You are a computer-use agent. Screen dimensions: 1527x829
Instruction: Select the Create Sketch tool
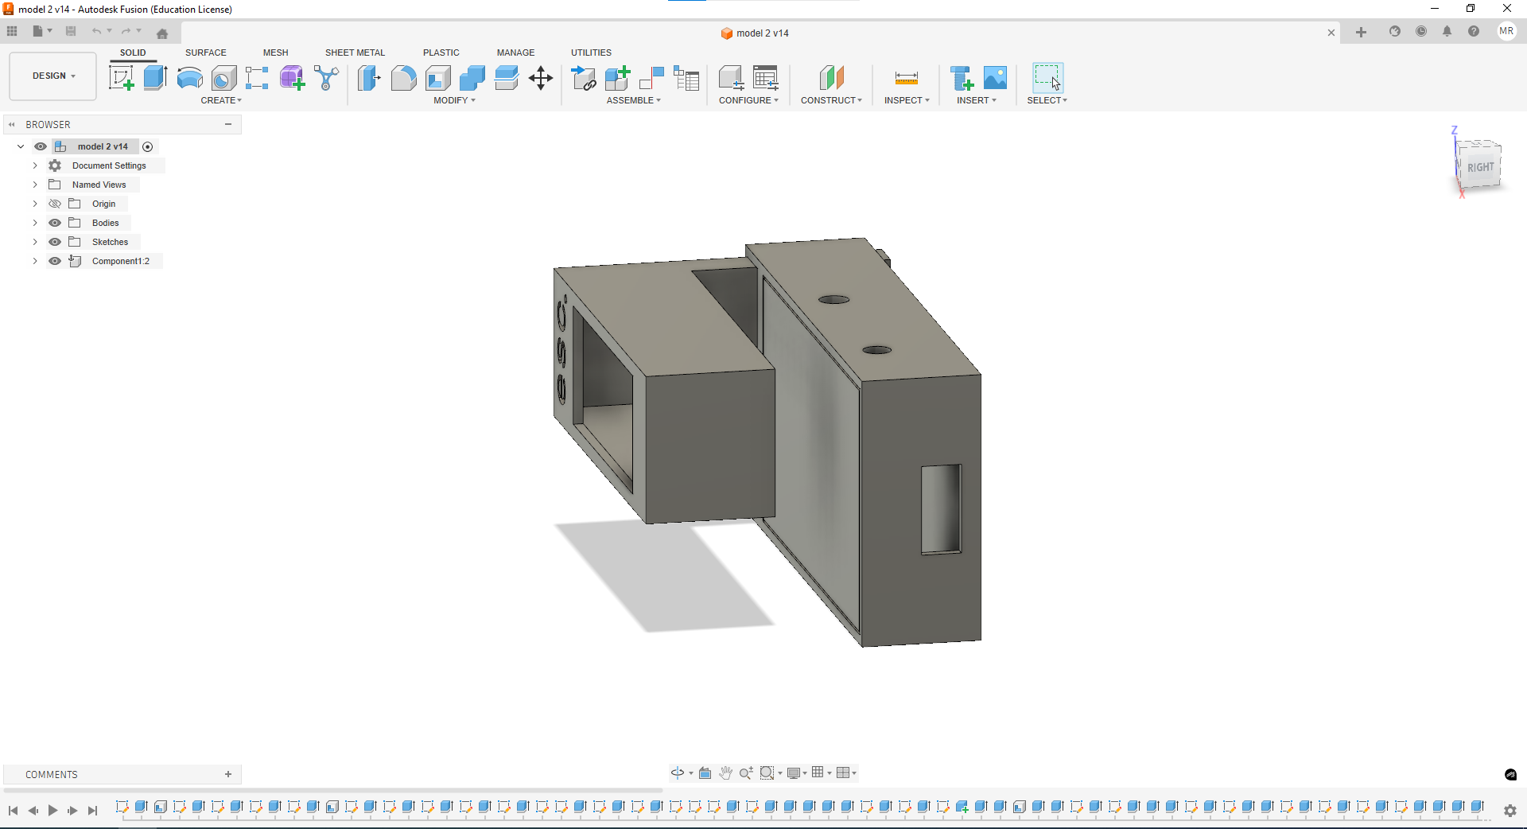point(121,78)
